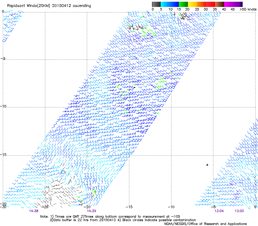Screen dimensions: 258x226
Task: Click the -15 latitude axis label
Action: [3, 154]
